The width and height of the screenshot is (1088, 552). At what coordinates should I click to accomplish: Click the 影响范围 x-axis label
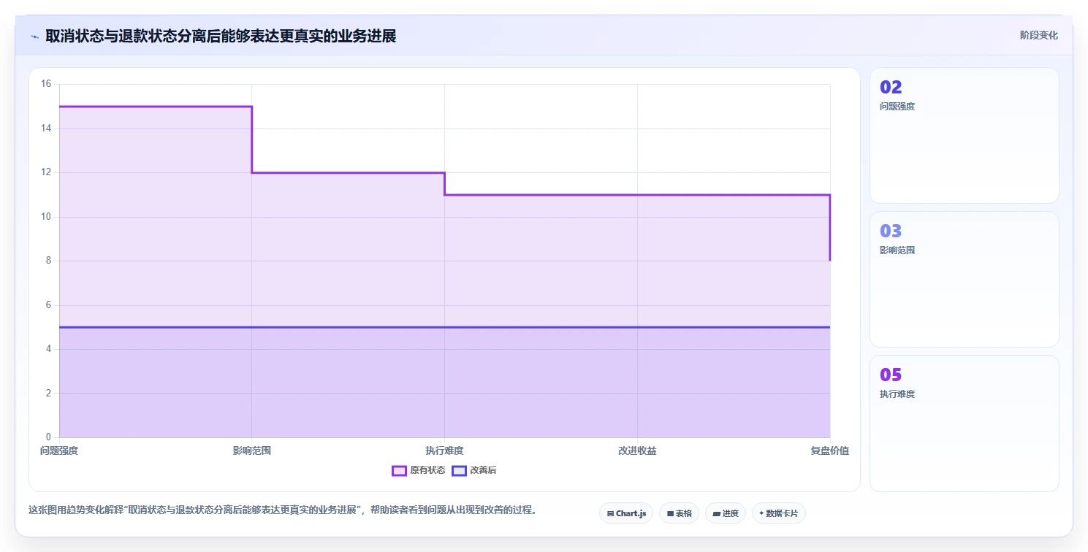point(252,451)
